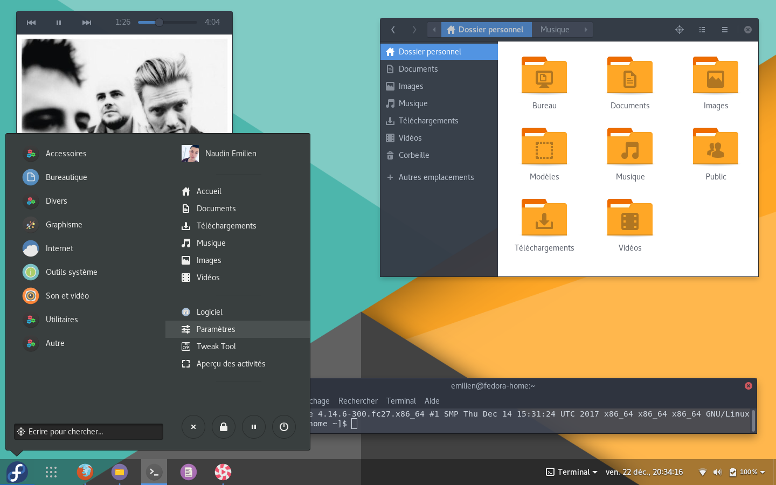The height and width of the screenshot is (485, 776).
Task: Click the music player's seek slider
Action: pos(167,23)
